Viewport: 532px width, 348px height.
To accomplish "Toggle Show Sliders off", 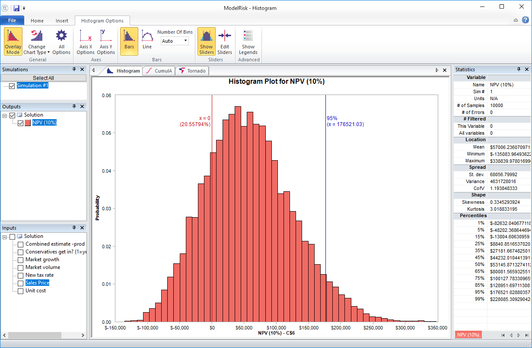I will [x=206, y=41].
